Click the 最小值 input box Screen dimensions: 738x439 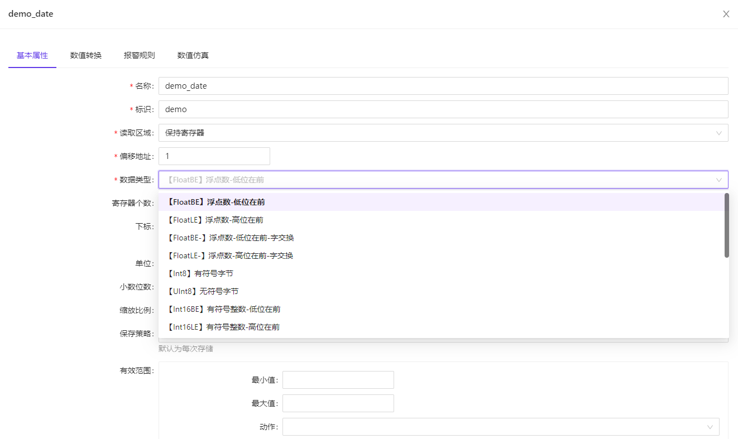coord(338,379)
